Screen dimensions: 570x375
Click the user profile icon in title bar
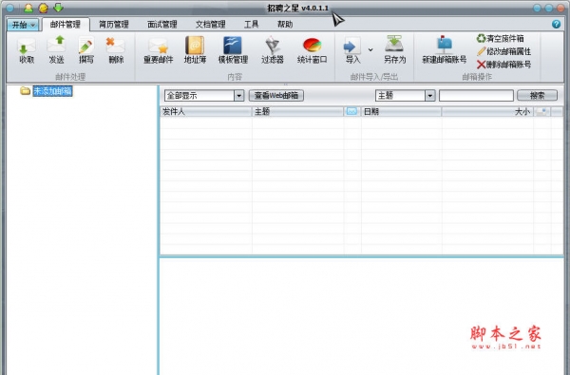pos(28,8)
